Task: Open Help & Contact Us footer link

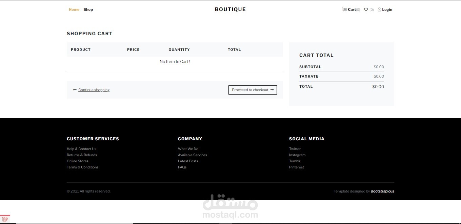Action: click(81, 149)
